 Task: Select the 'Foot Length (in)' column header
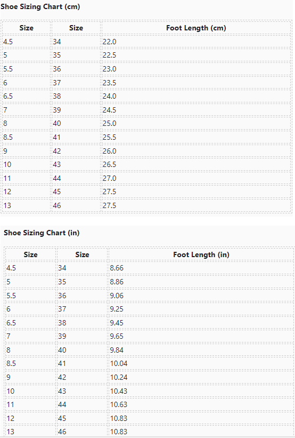201,254
